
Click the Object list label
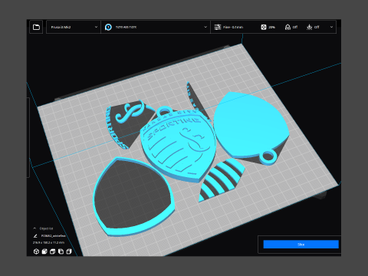click(46, 228)
